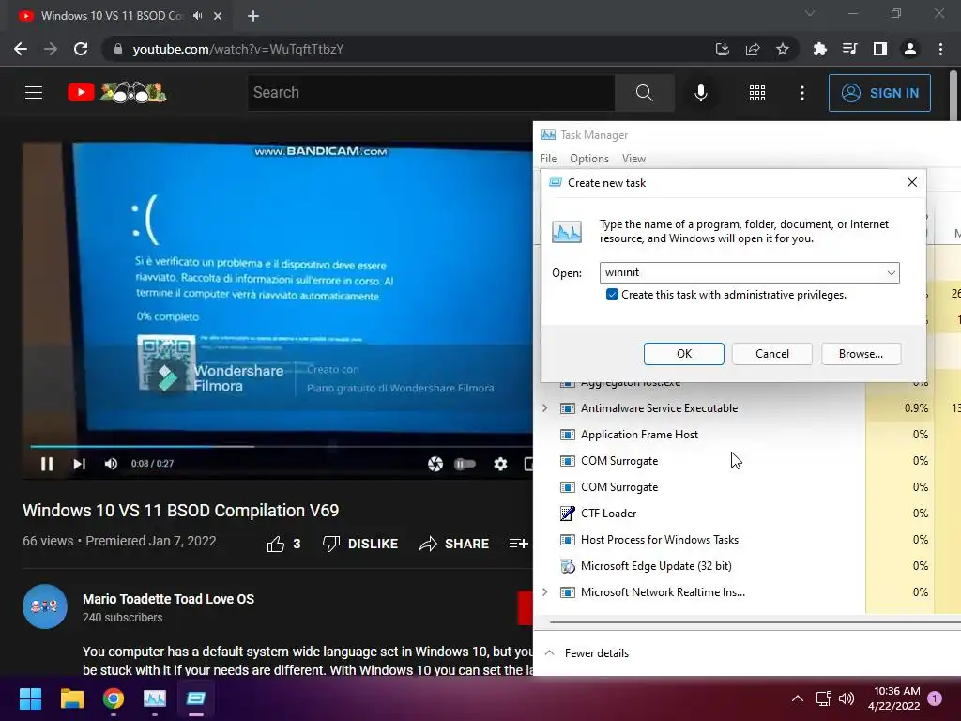Mute the video player volume
The image size is (961, 721).
click(x=111, y=464)
